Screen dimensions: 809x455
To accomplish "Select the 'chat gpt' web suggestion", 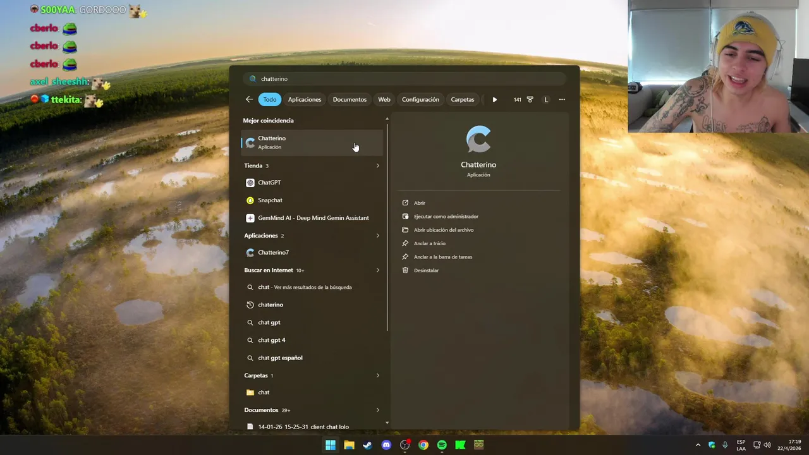I will [312, 322].
